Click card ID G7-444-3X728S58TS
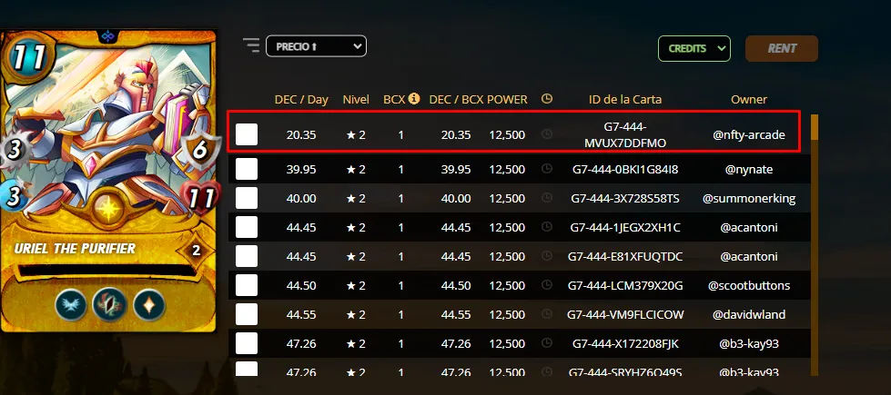The image size is (891, 395). 625,198
